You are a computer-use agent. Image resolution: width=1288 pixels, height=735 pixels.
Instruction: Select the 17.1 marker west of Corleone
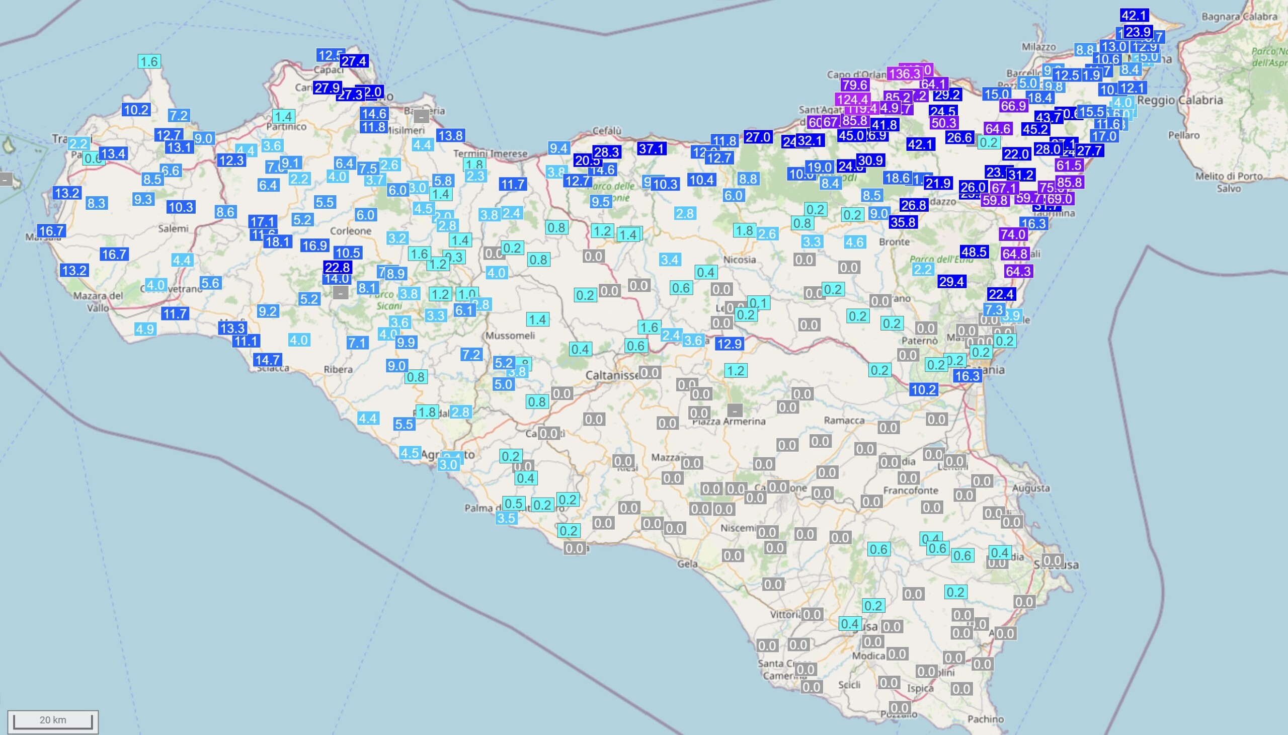point(263,221)
